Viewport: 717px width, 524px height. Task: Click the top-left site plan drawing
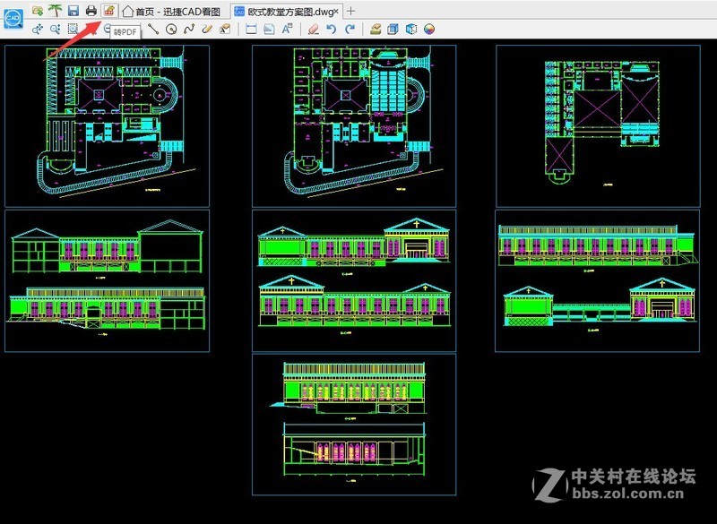[107, 125]
